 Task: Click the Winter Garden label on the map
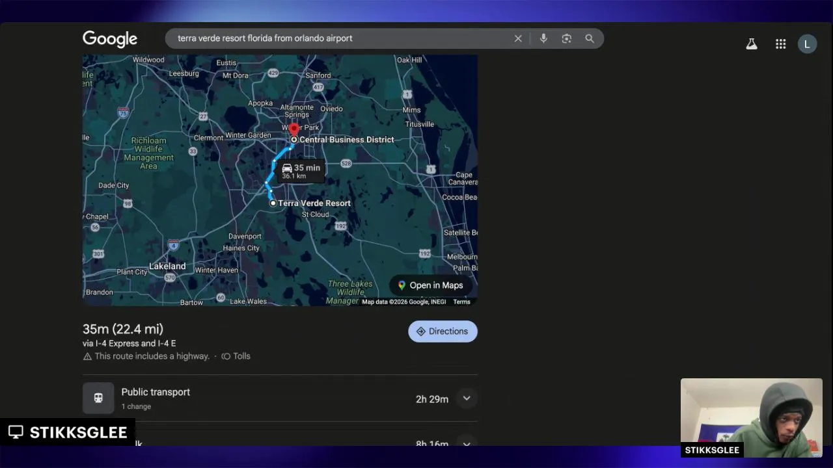coord(248,135)
